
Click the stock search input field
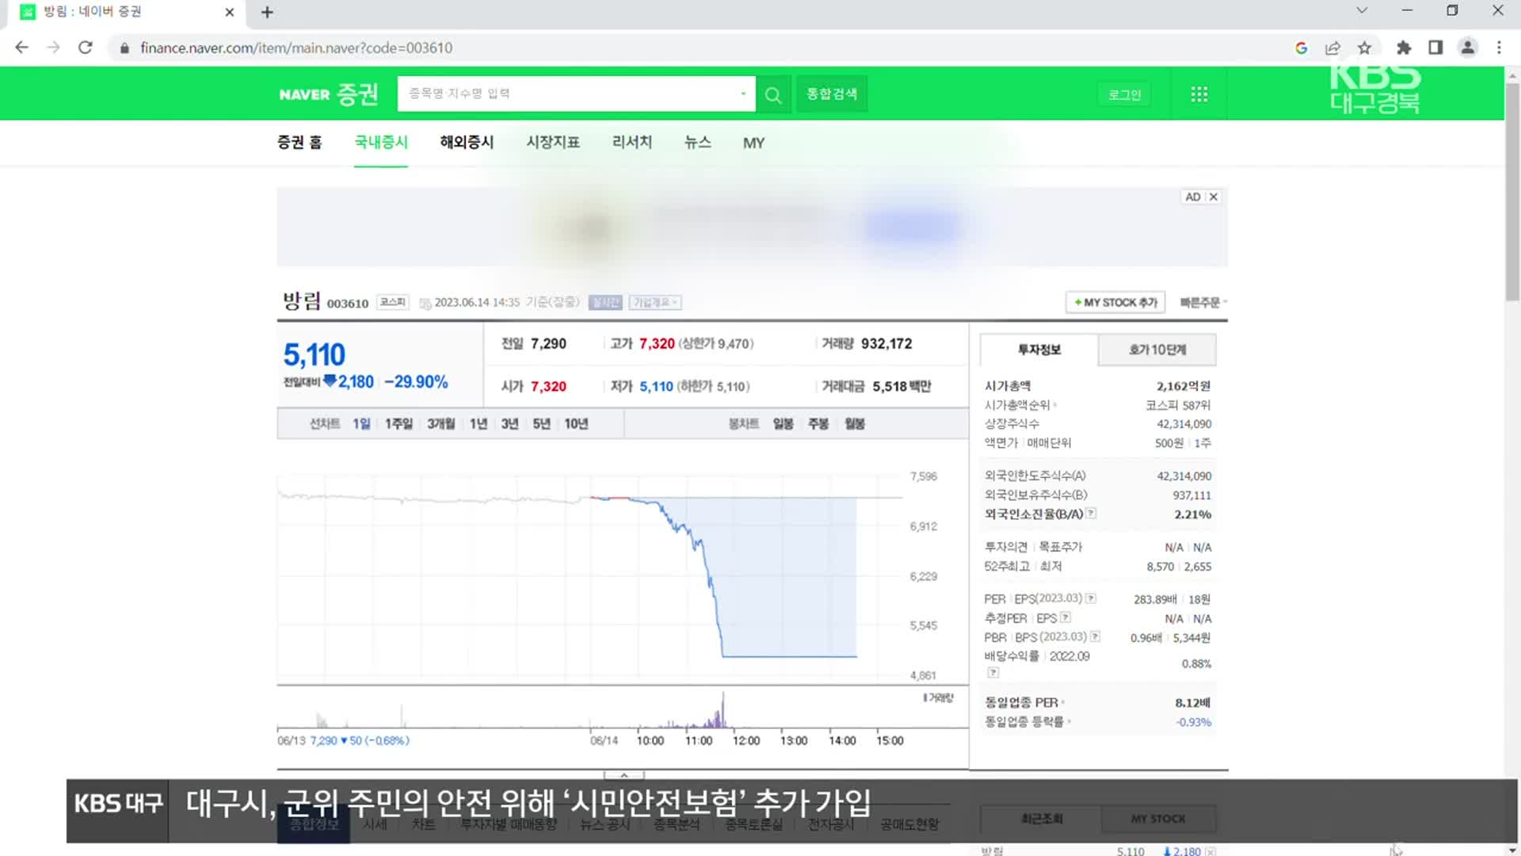[567, 94]
